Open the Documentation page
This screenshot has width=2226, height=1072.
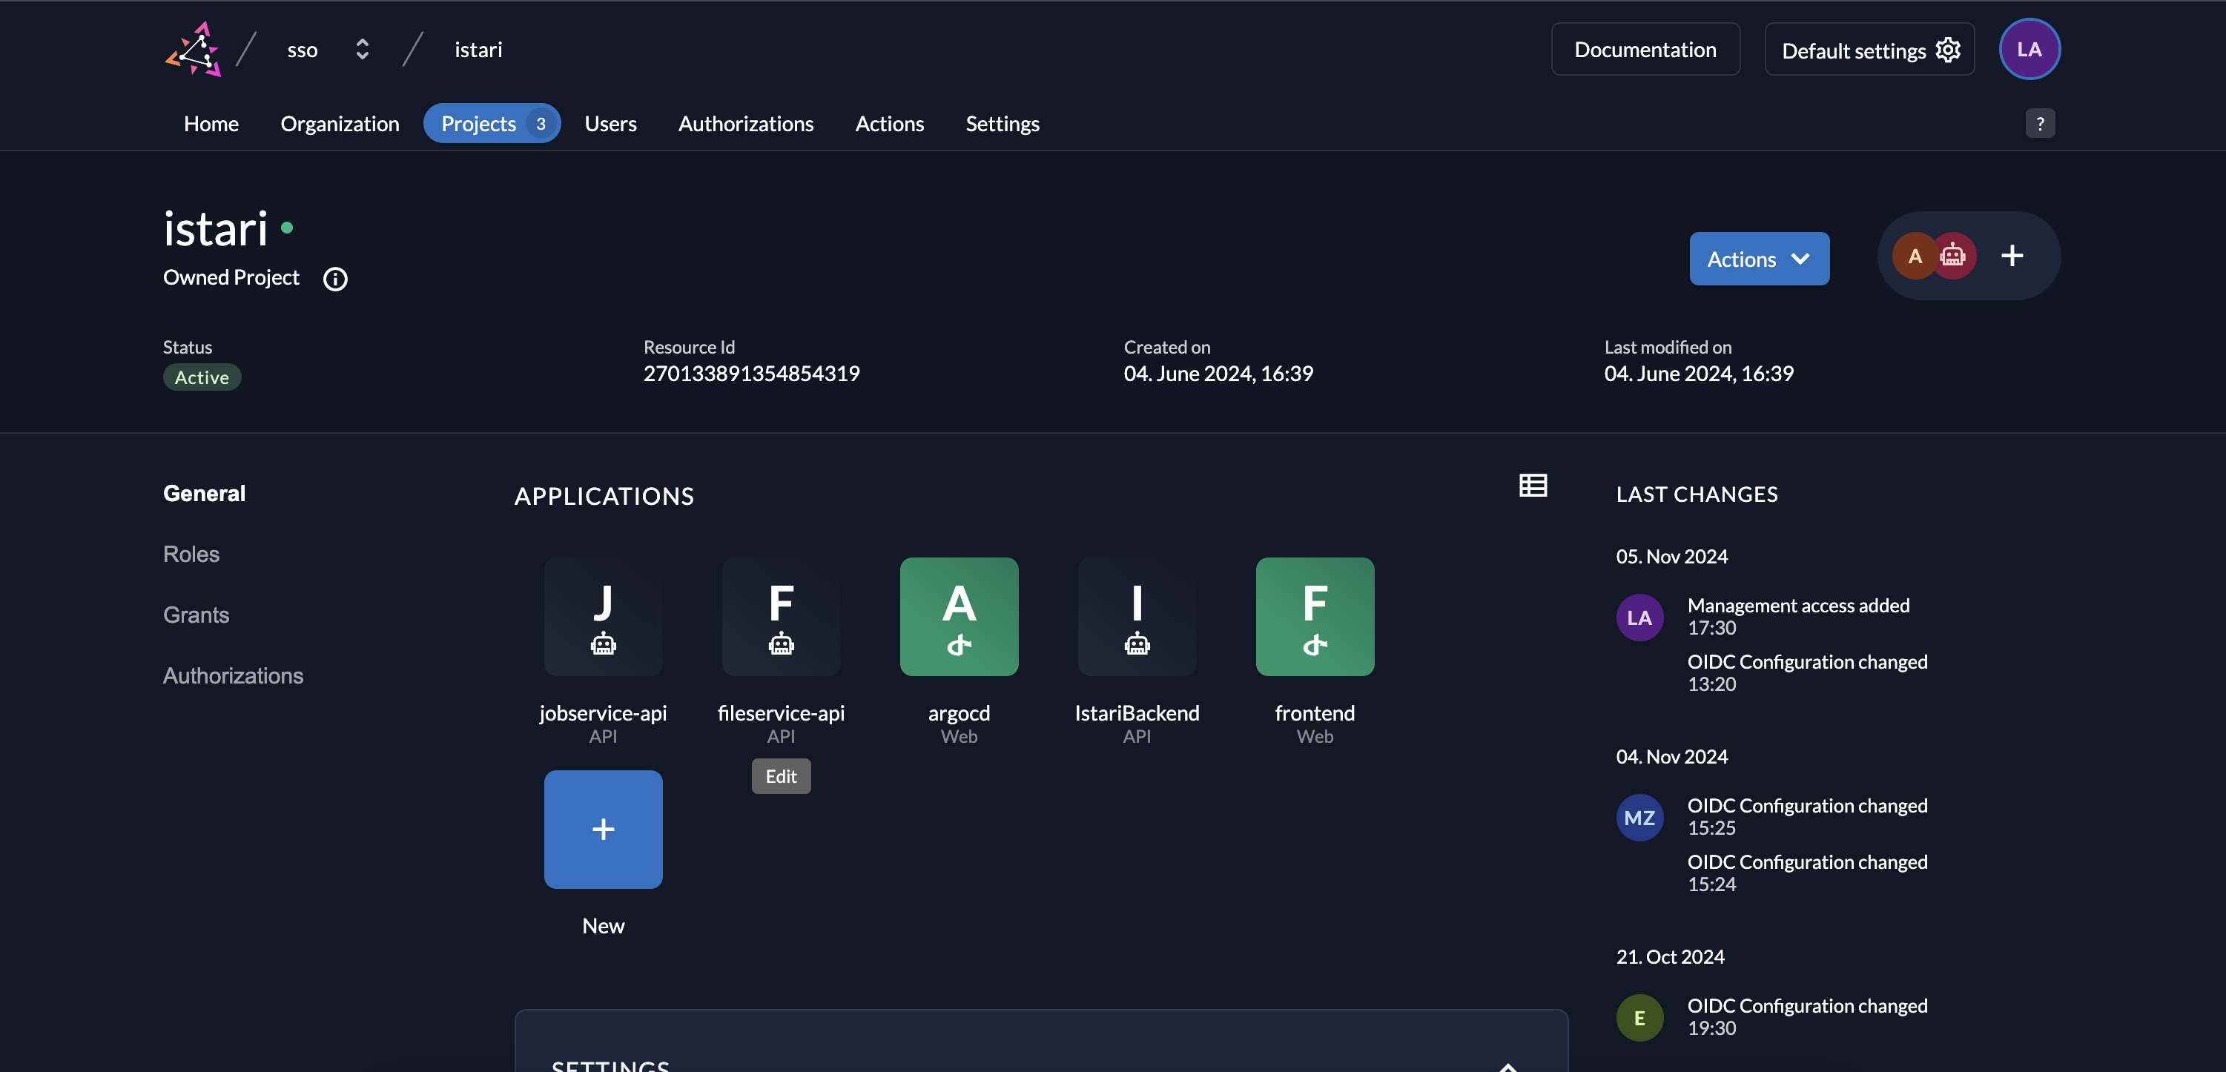(x=1645, y=49)
